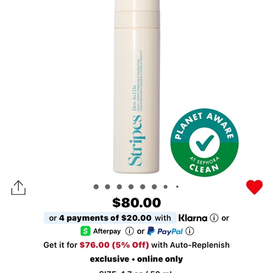
Task: Click the PayPal logo
Action: (x=165, y=231)
